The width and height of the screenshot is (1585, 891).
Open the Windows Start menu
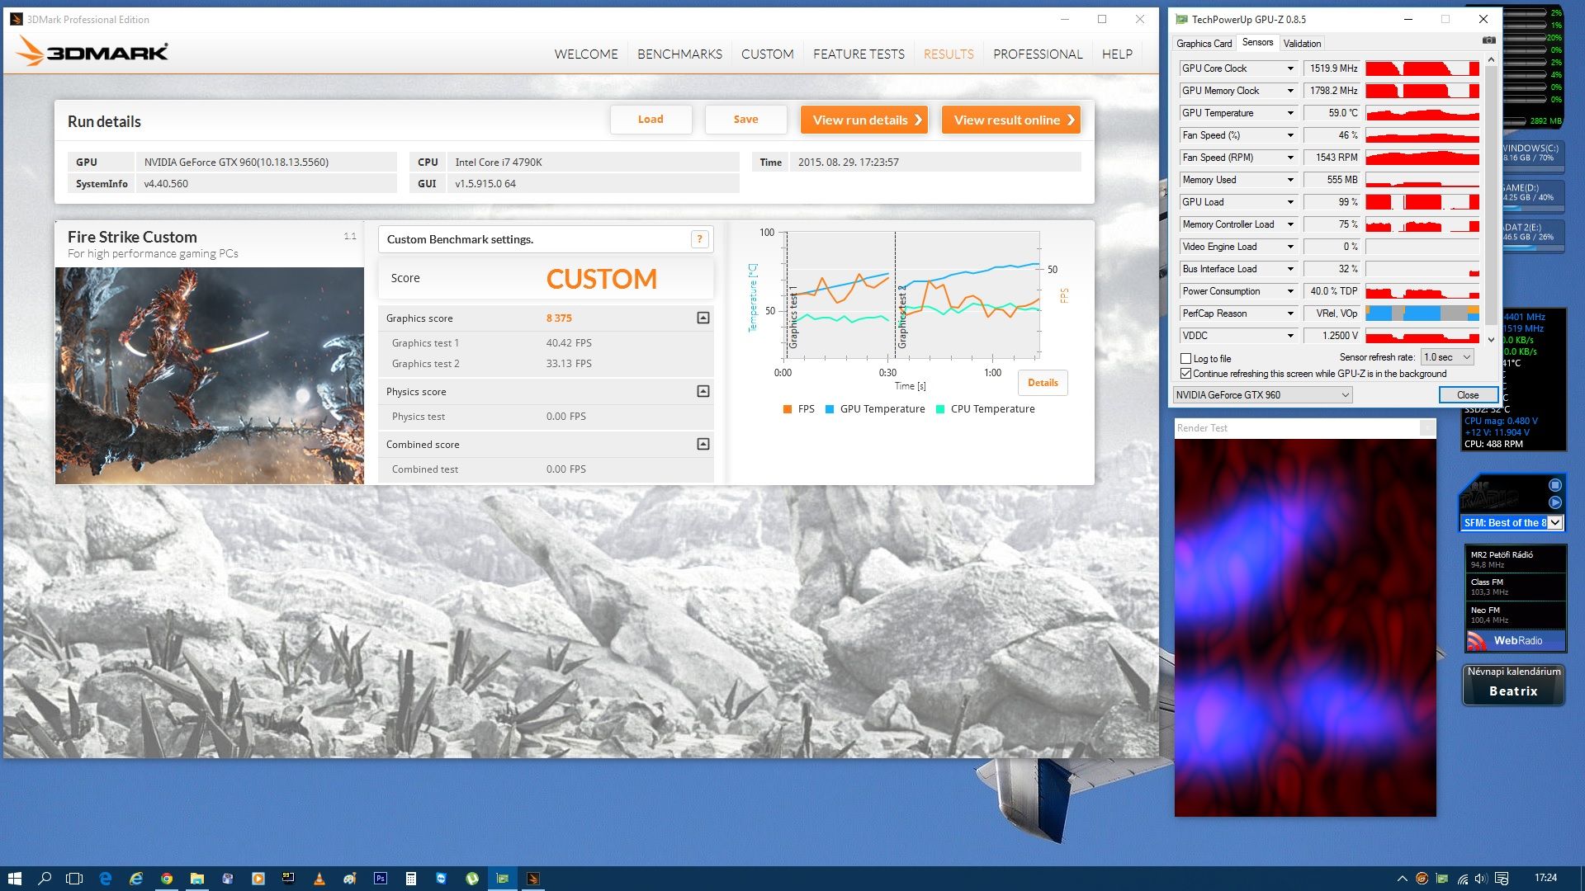pyautogui.click(x=14, y=879)
